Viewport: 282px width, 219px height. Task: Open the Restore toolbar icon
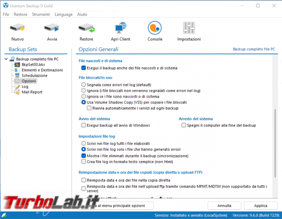86,28
